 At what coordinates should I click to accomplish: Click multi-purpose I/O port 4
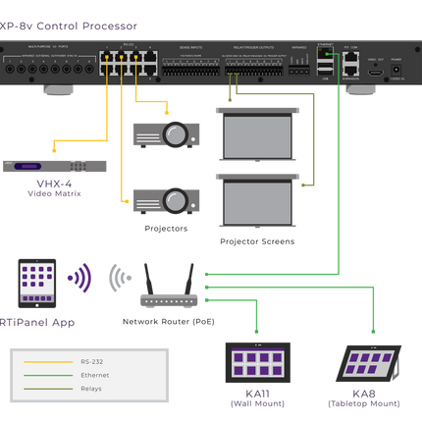44,69
